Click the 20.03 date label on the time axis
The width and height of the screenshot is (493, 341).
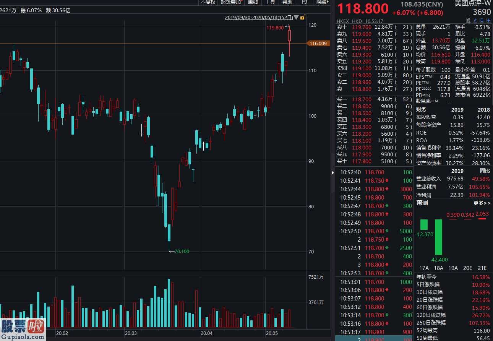(131, 333)
